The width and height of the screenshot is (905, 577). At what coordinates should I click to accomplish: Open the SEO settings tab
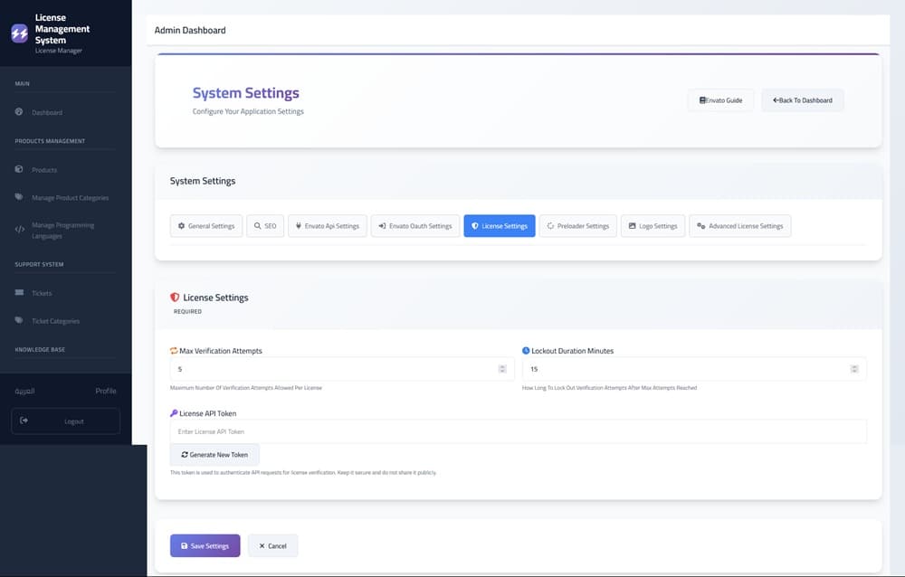coord(264,226)
